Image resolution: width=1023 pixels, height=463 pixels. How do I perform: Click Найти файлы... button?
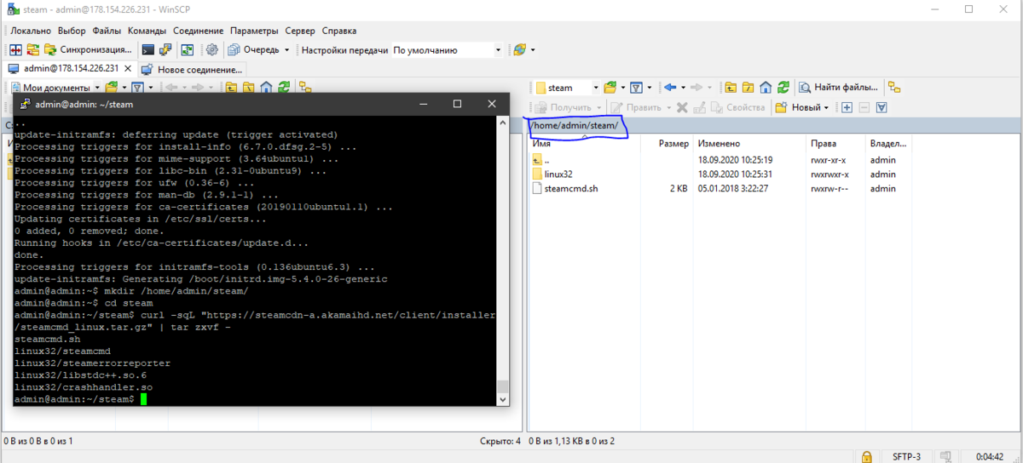click(x=838, y=87)
